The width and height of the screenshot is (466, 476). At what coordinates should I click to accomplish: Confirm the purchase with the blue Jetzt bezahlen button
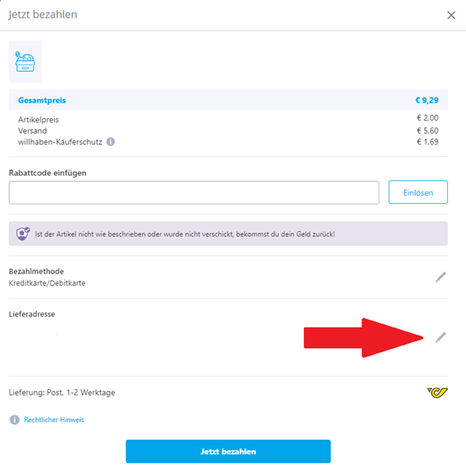[228, 452]
